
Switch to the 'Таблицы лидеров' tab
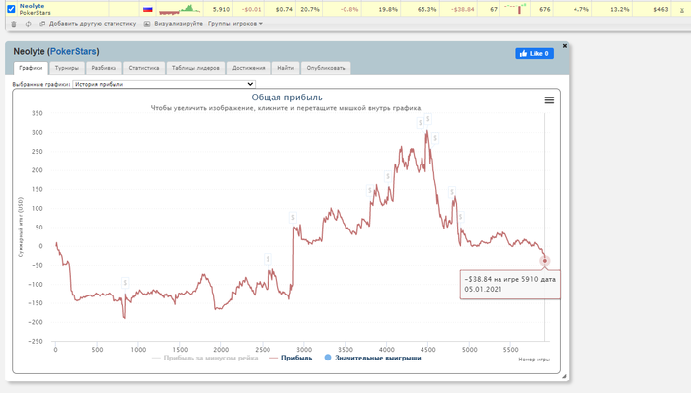[195, 68]
